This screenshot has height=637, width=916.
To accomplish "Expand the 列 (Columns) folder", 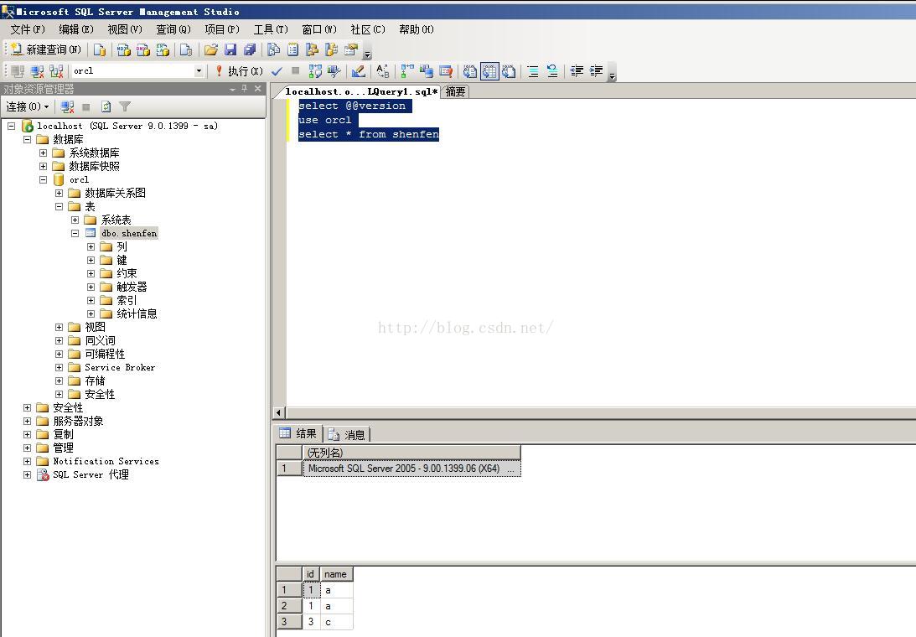I will (91, 246).
